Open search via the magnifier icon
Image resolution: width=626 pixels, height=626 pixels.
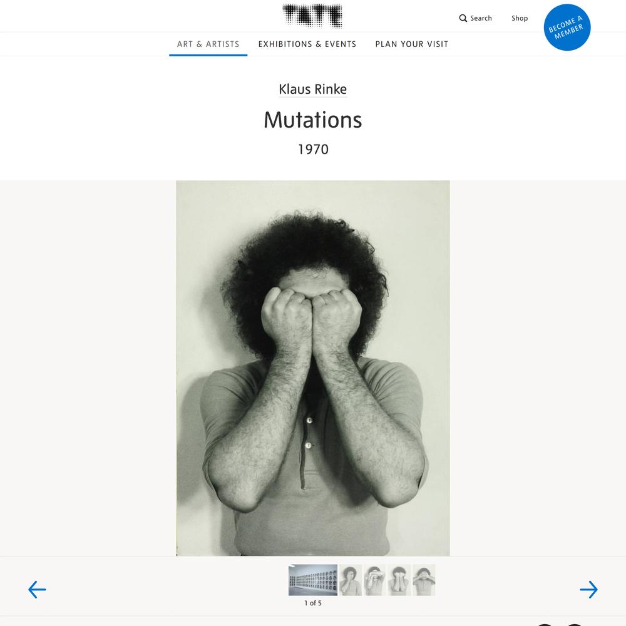(x=463, y=18)
